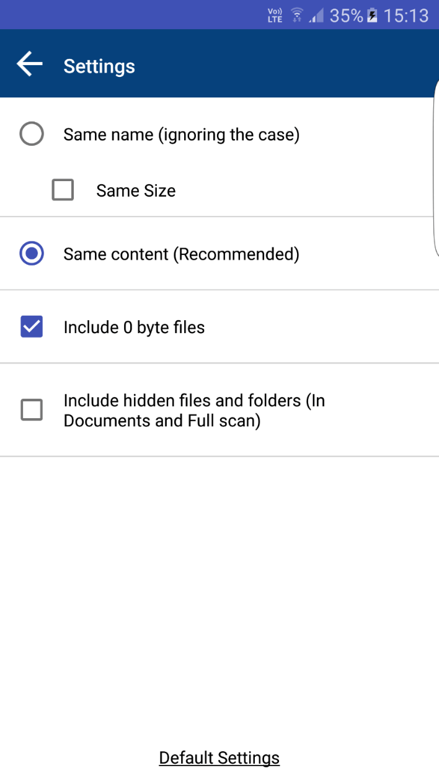Tap the 'Include 0 byte files' label
Image resolution: width=439 pixels, height=781 pixels.
[x=134, y=327]
